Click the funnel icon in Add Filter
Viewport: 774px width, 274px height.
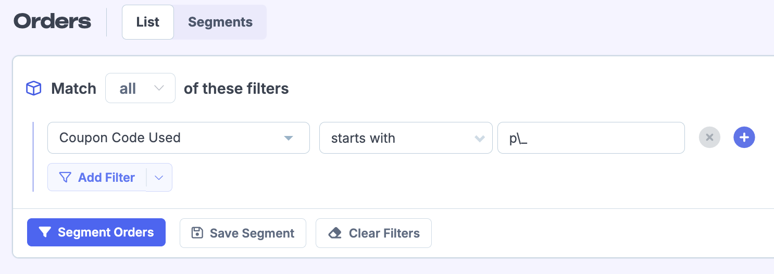(65, 178)
